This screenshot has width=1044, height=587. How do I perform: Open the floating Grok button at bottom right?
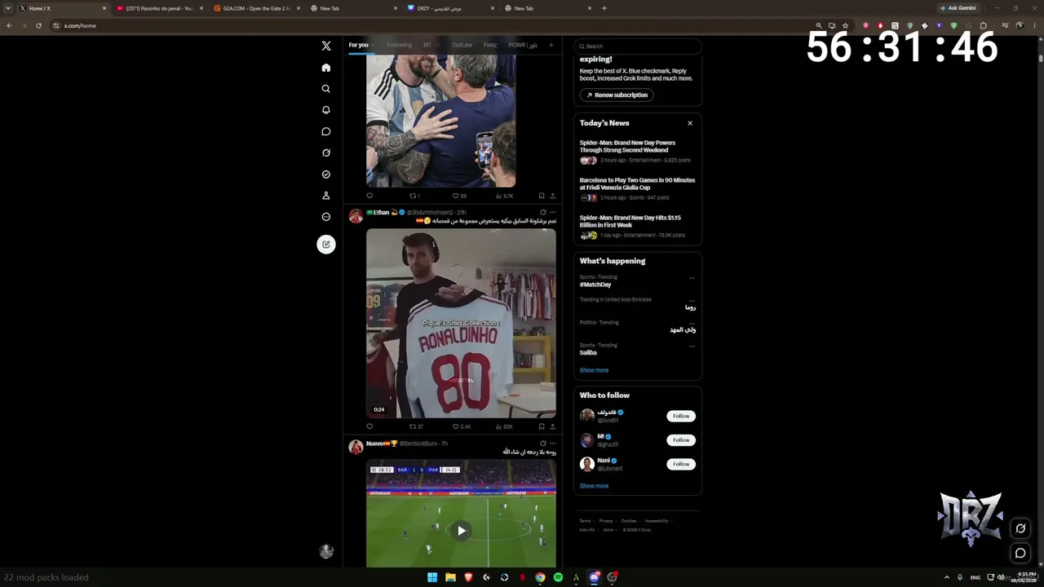point(1020,528)
